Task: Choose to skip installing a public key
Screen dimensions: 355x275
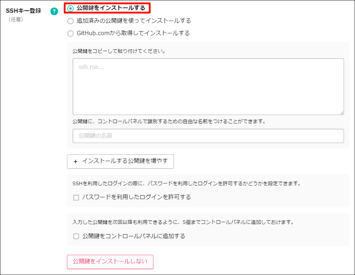Action: pyautogui.click(x=110, y=262)
